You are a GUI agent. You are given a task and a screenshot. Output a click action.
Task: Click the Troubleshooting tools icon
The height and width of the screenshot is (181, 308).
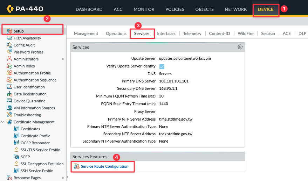9,115
